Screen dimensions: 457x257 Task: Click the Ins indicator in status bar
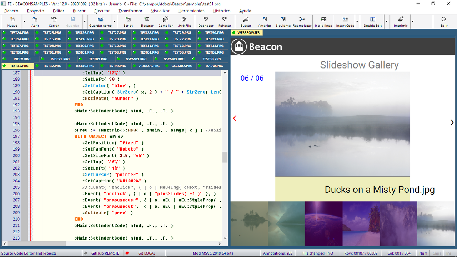point(449,253)
